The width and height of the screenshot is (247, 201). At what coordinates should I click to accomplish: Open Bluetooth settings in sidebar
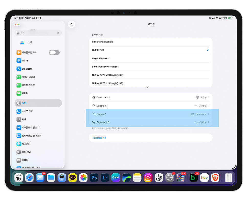tap(38, 69)
